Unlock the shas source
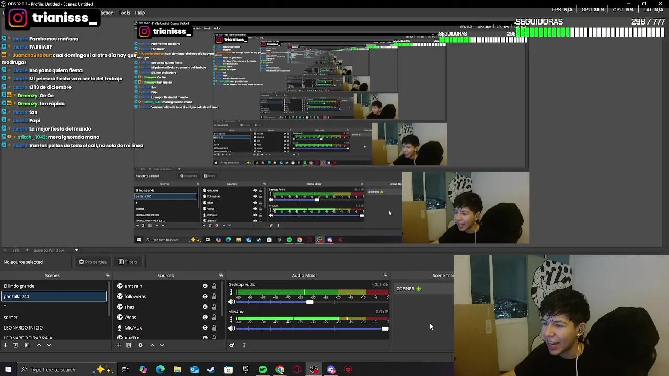Screen dimensions: 669x376 [214, 307]
